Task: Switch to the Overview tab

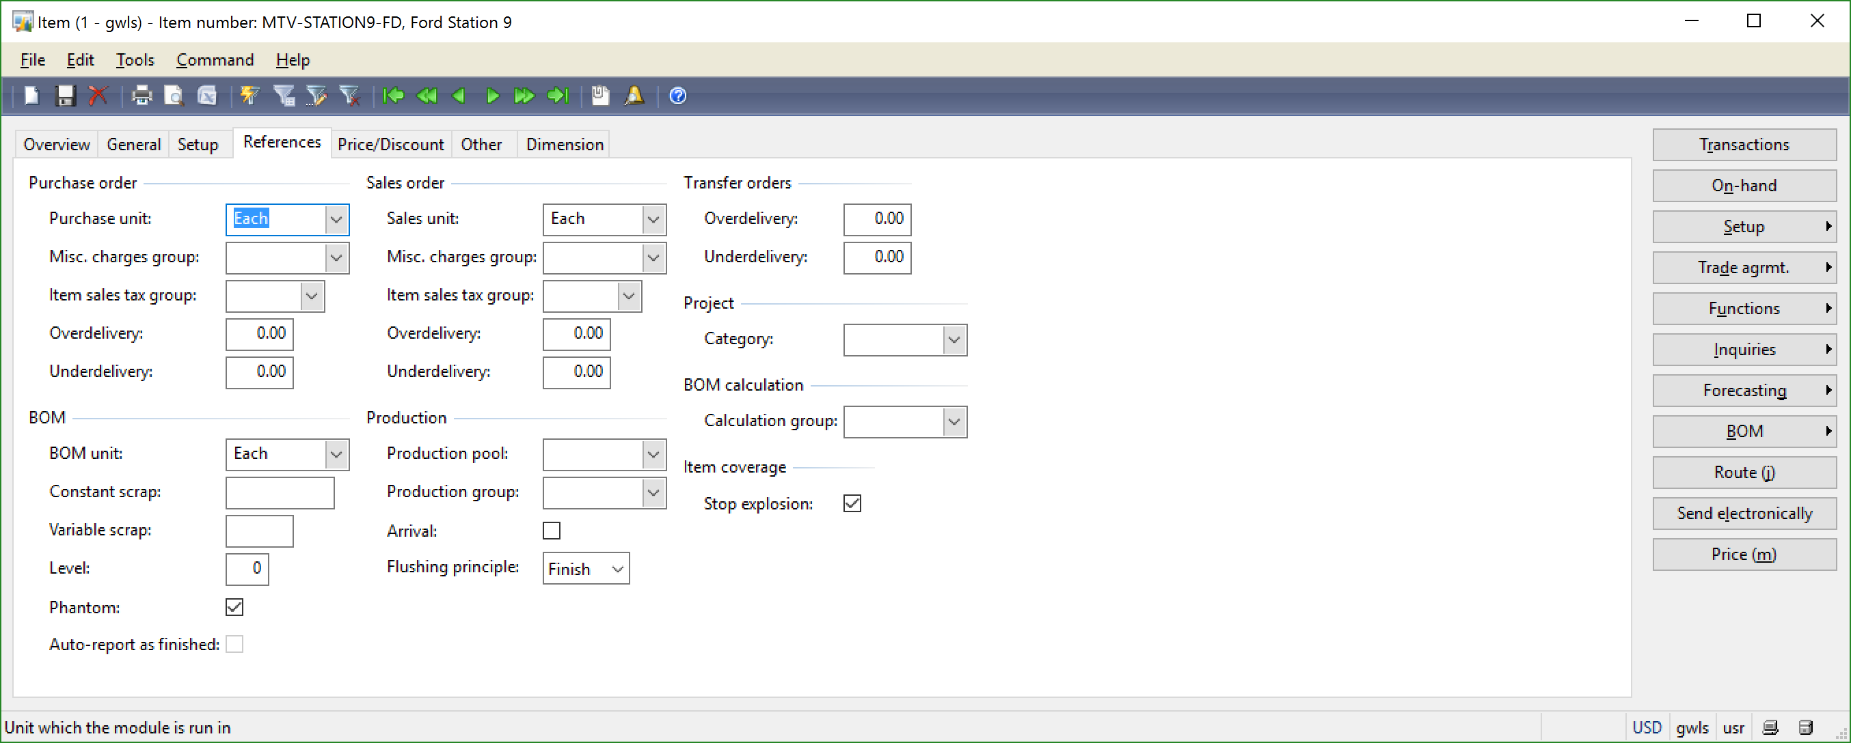Action: [57, 144]
